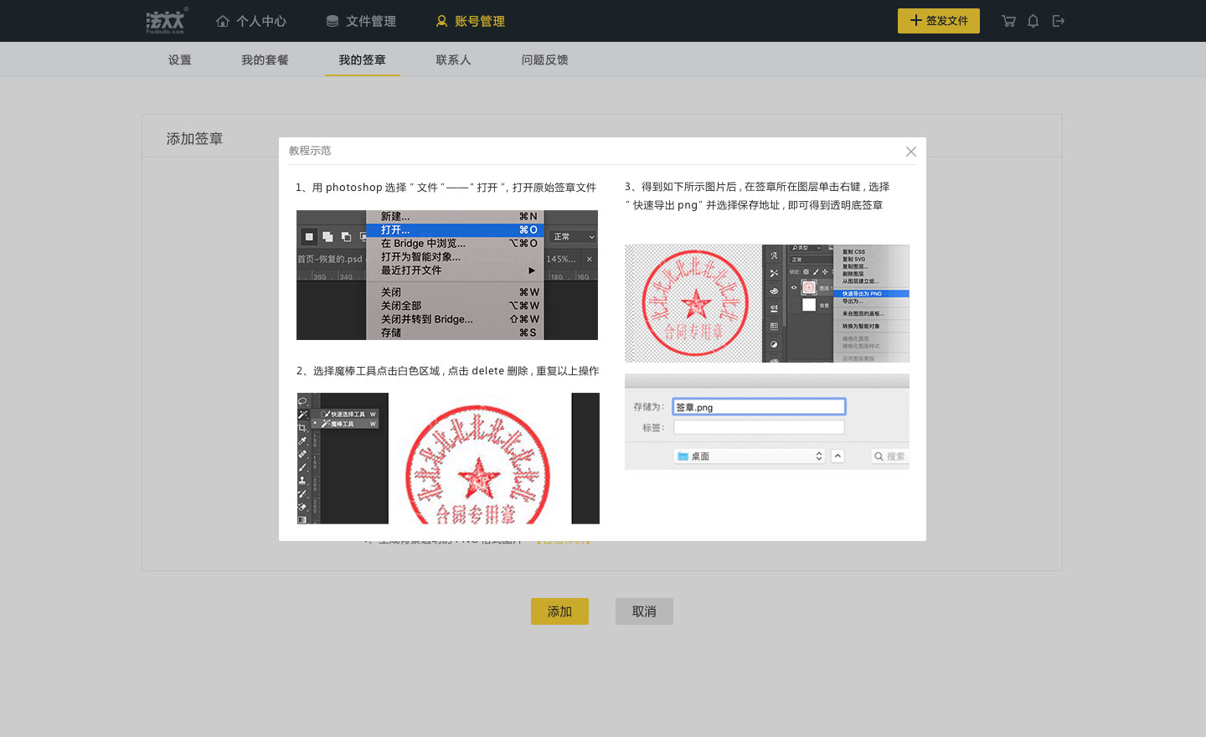Click the 取消 button
The width and height of the screenshot is (1206, 737).
[644, 611]
